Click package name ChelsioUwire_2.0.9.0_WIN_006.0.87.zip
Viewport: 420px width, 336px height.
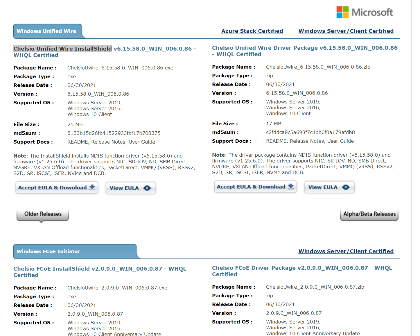[315, 287]
